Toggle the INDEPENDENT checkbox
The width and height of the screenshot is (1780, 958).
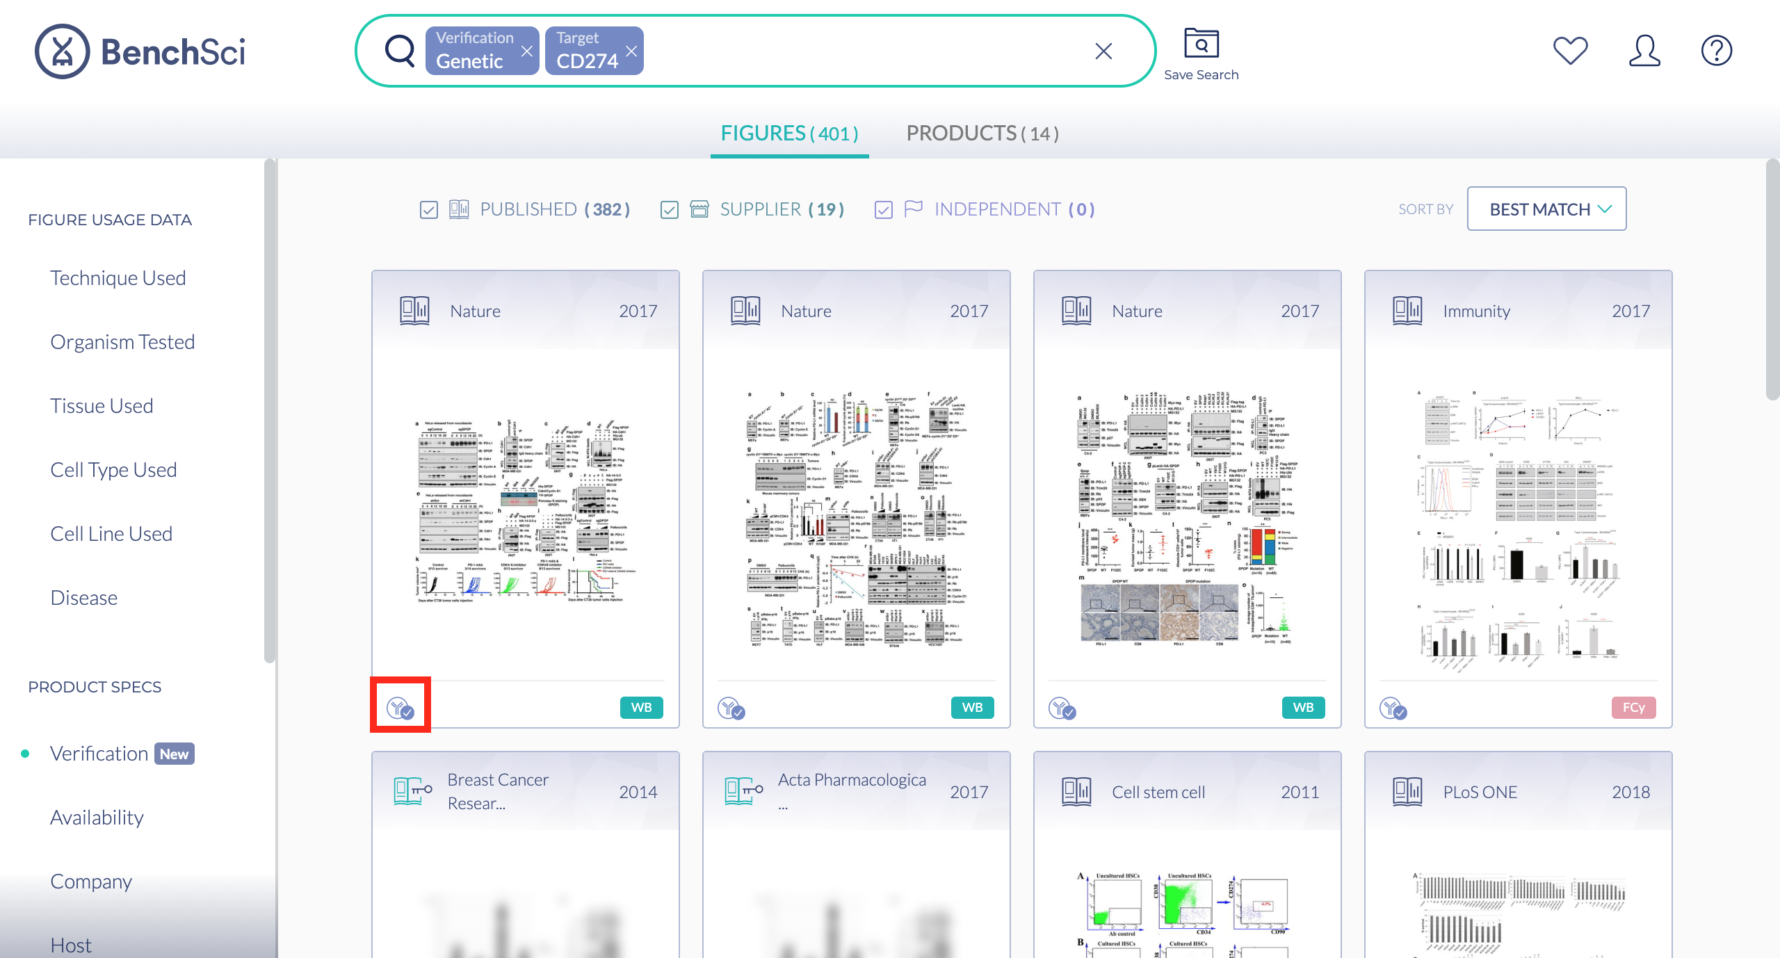pos(883,209)
